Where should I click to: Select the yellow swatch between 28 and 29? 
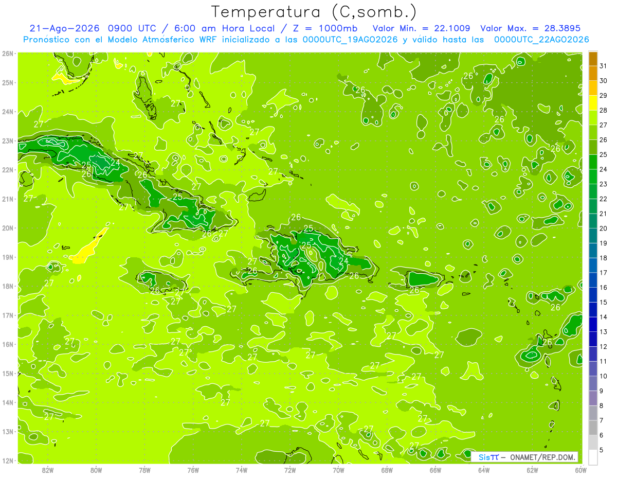(x=593, y=103)
